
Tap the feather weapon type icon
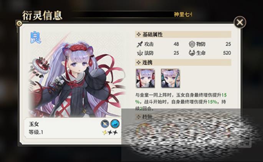(105, 124)
